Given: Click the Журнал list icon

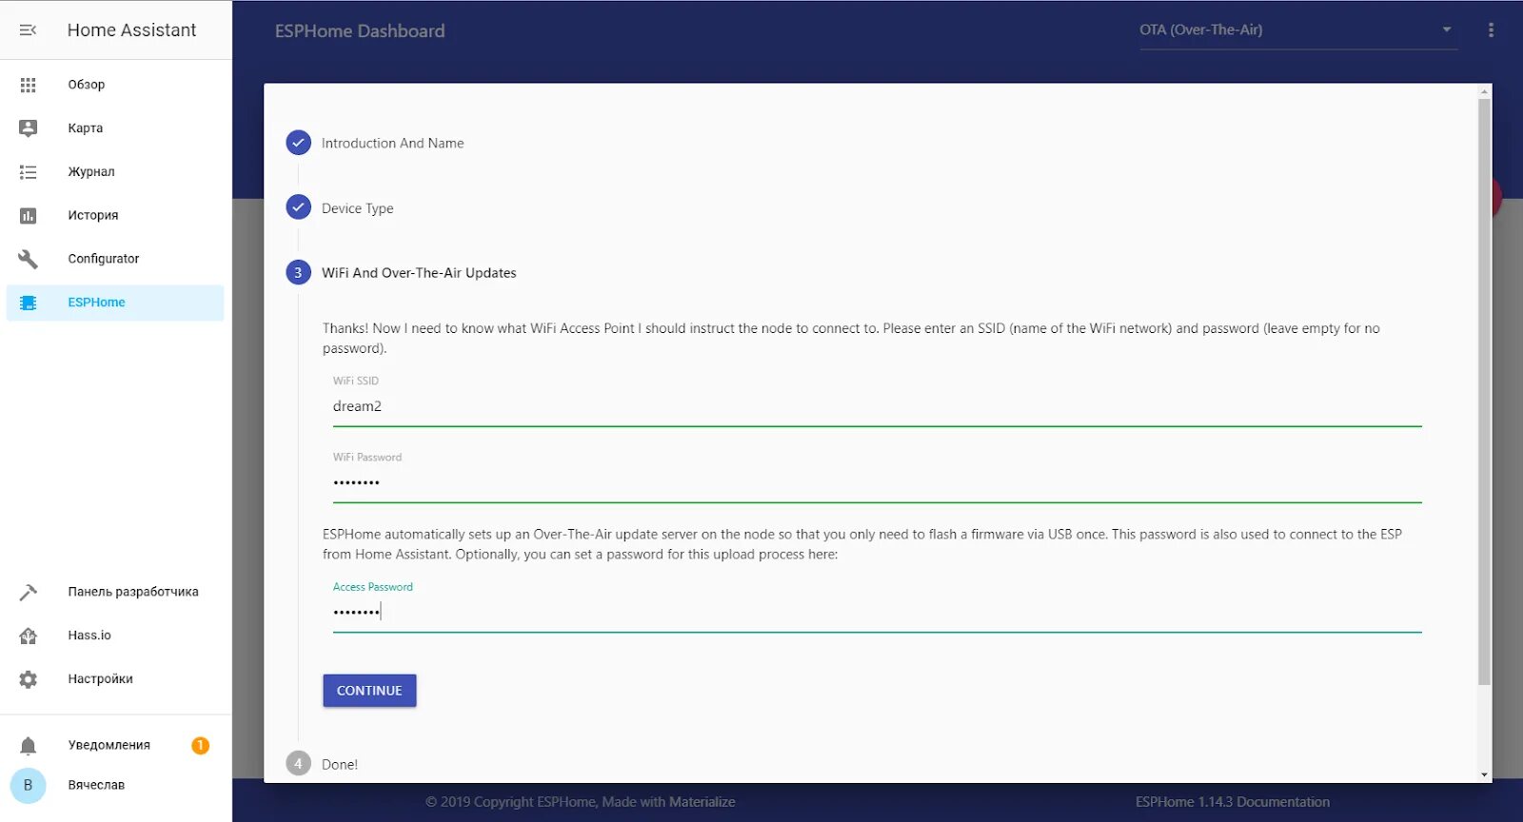Looking at the screenshot, I should tap(28, 172).
